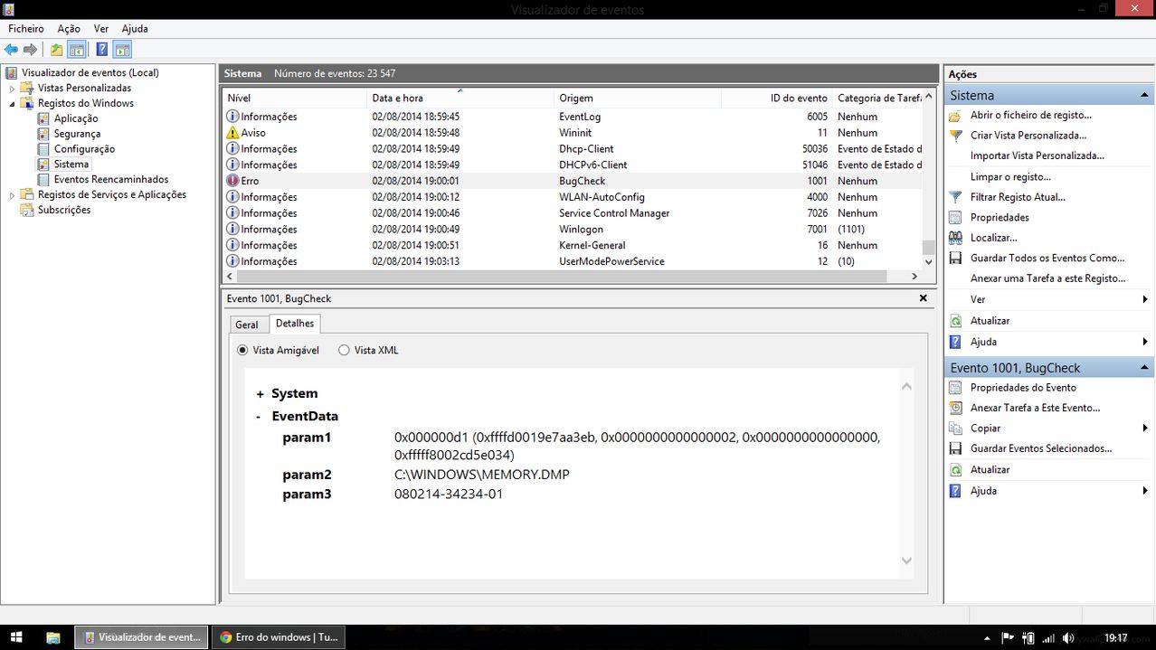The width and height of the screenshot is (1156, 650).
Task: Click the event list vertical scrollbar thumb
Action: tap(928, 248)
